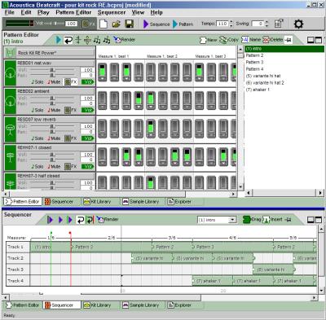Open FX for REHH07-1 closed track
The height and width of the screenshot is (320, 326).
coord(71,167)
